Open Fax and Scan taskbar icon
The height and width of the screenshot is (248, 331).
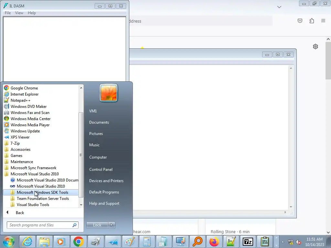(x=95, y=242)
